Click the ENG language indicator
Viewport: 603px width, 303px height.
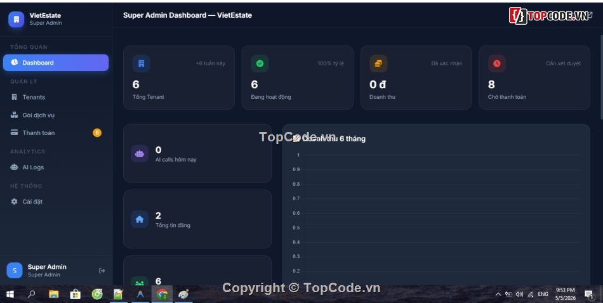point(543,294)
